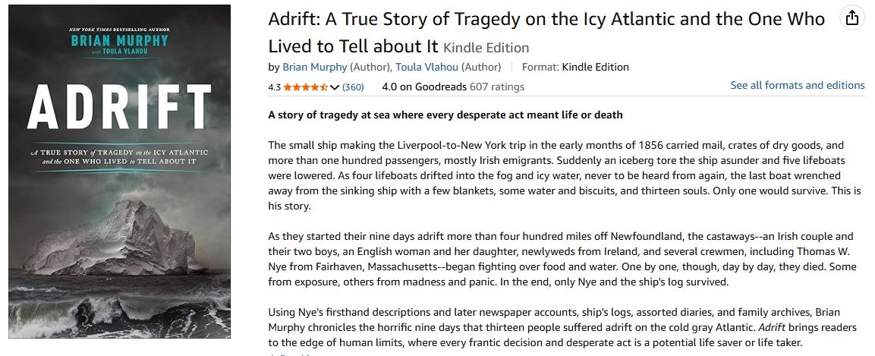Click the Kindle Edition text after title
The height and width of the screenshot is (356, 875).
pyautogui.click(x=486, y=47)
